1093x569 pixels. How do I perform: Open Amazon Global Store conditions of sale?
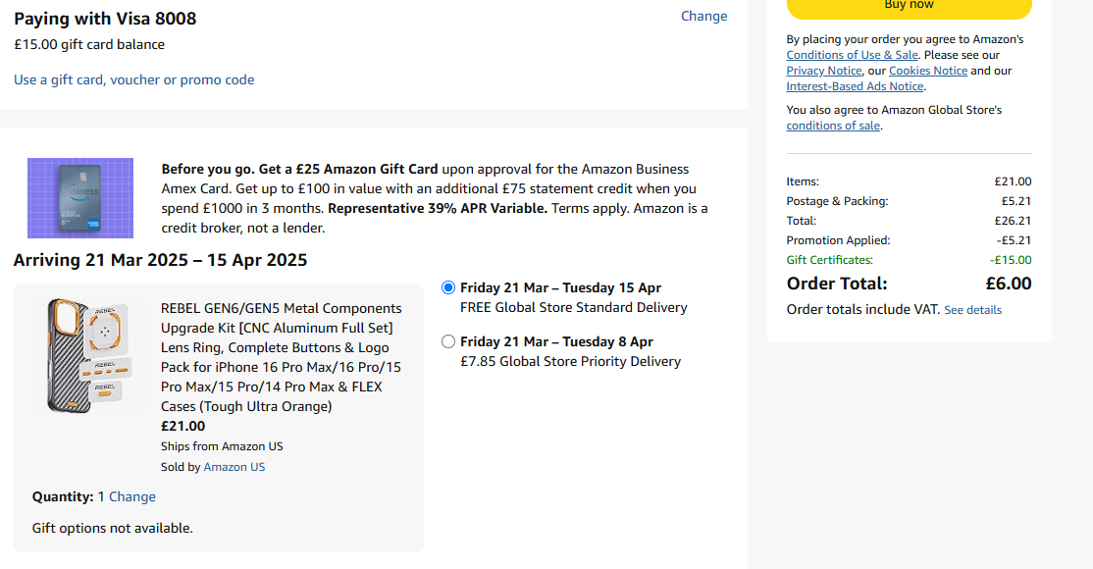833,126
